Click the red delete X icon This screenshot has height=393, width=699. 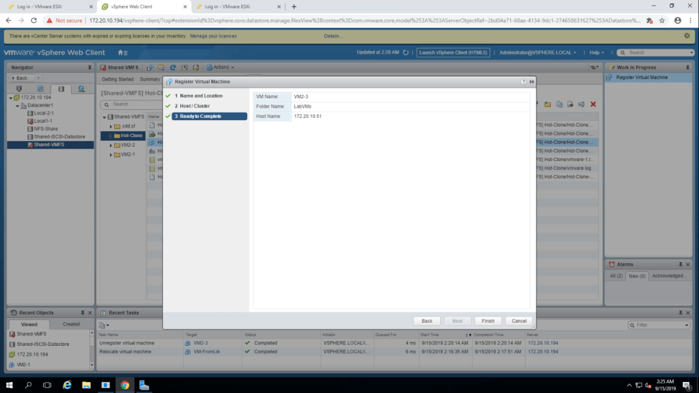pyautogui.click(x=593, y=104)
